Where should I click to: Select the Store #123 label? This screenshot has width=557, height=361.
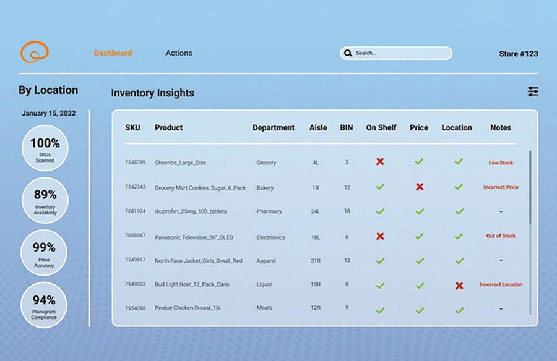pos(518,54)
